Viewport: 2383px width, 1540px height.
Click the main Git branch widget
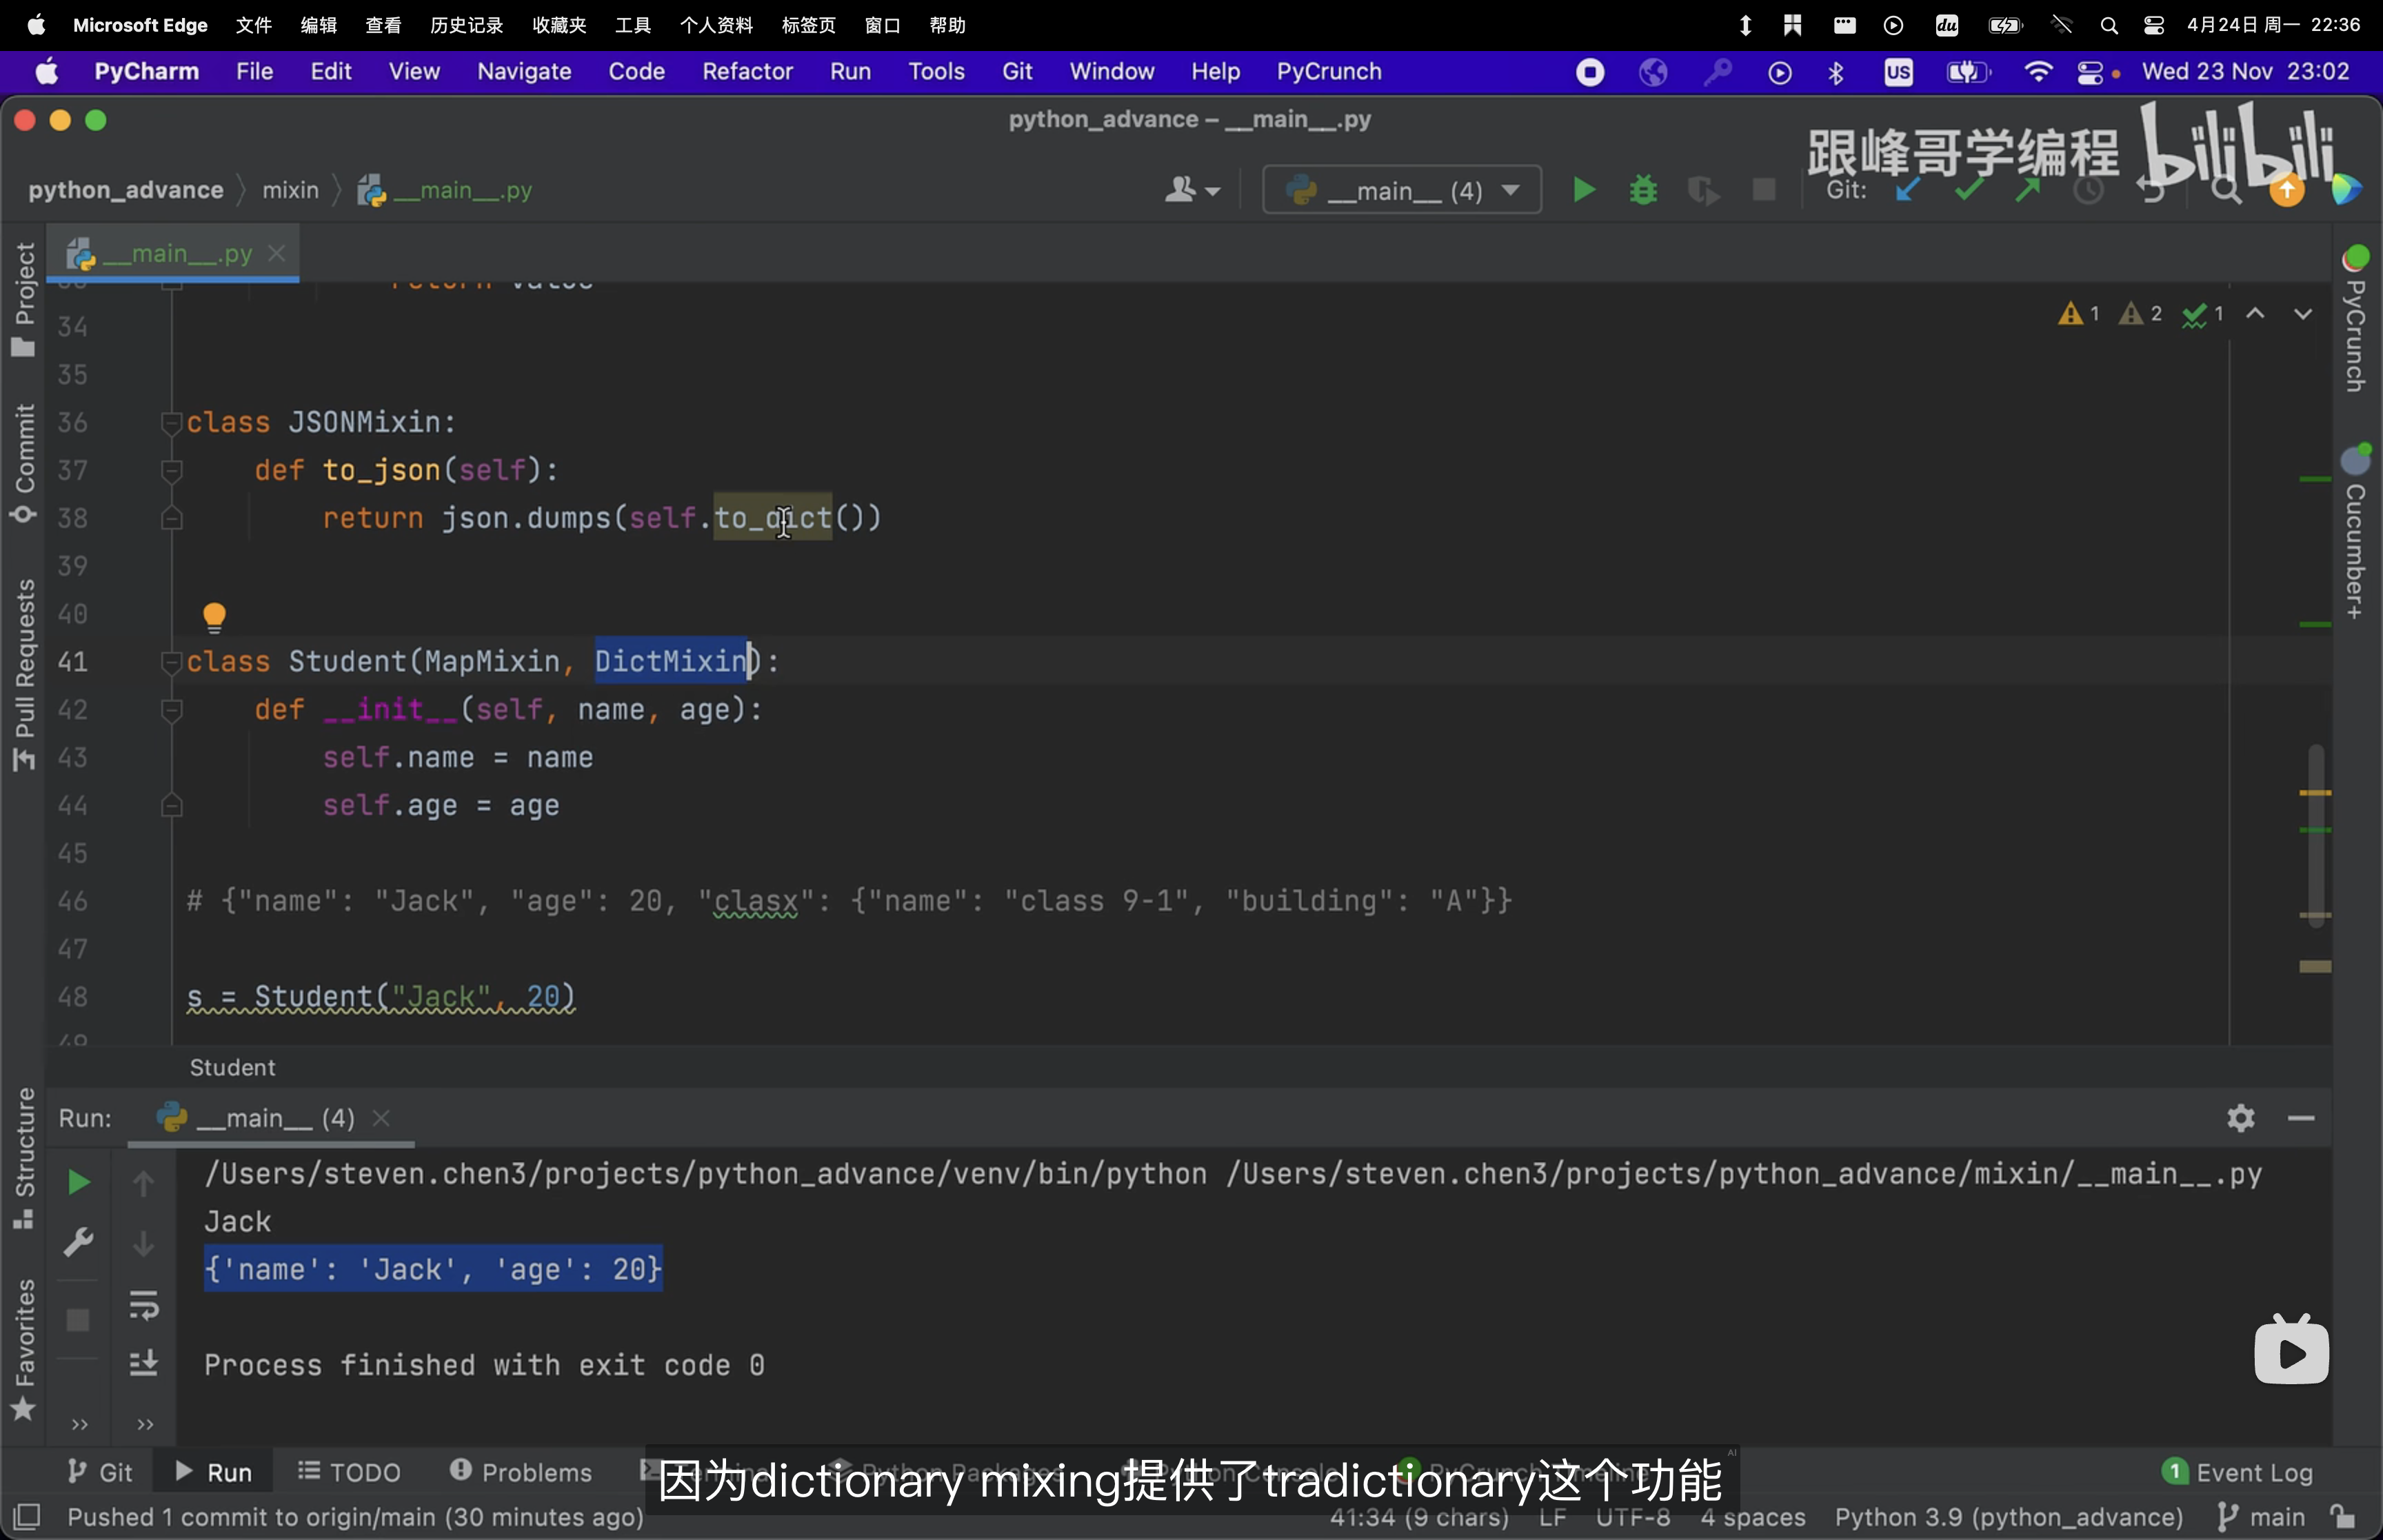[x=2261, y=1517]
